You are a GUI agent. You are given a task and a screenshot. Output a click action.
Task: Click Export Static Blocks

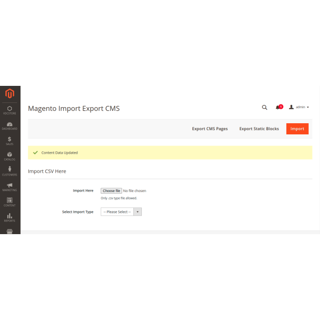(x=259, y=129)
